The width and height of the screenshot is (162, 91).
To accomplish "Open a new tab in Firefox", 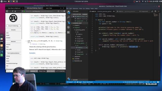I will pyautogui.click(x=64, y=8).
